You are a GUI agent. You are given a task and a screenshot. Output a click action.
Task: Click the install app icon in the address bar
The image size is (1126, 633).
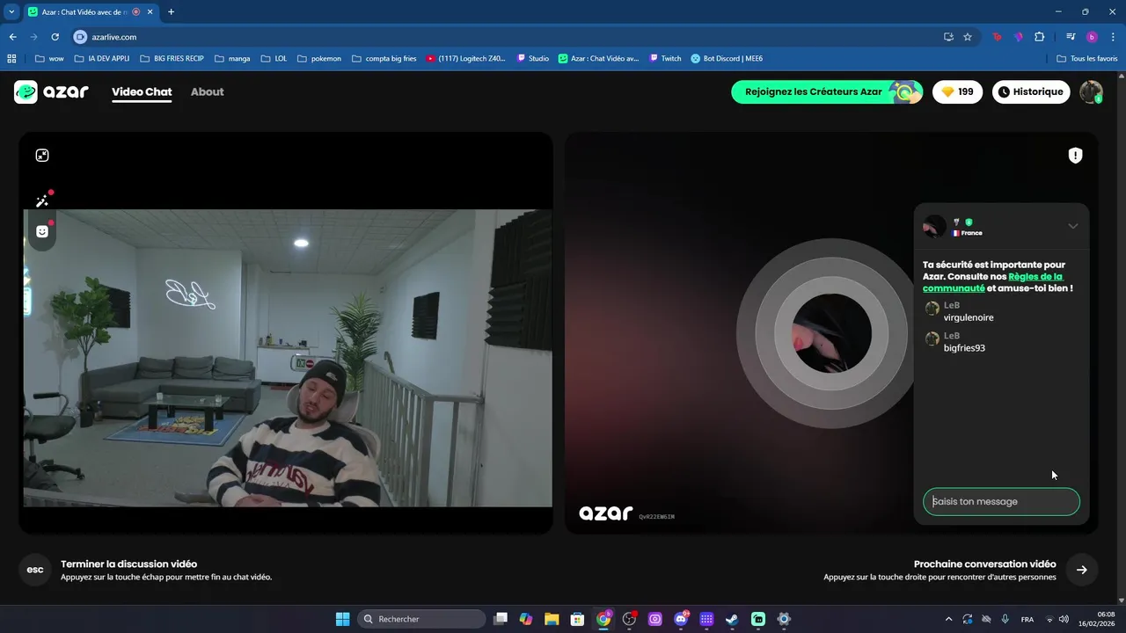click(x=948, y=37)
